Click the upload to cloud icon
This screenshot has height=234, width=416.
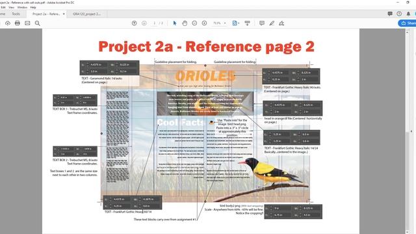click(8, 23)
